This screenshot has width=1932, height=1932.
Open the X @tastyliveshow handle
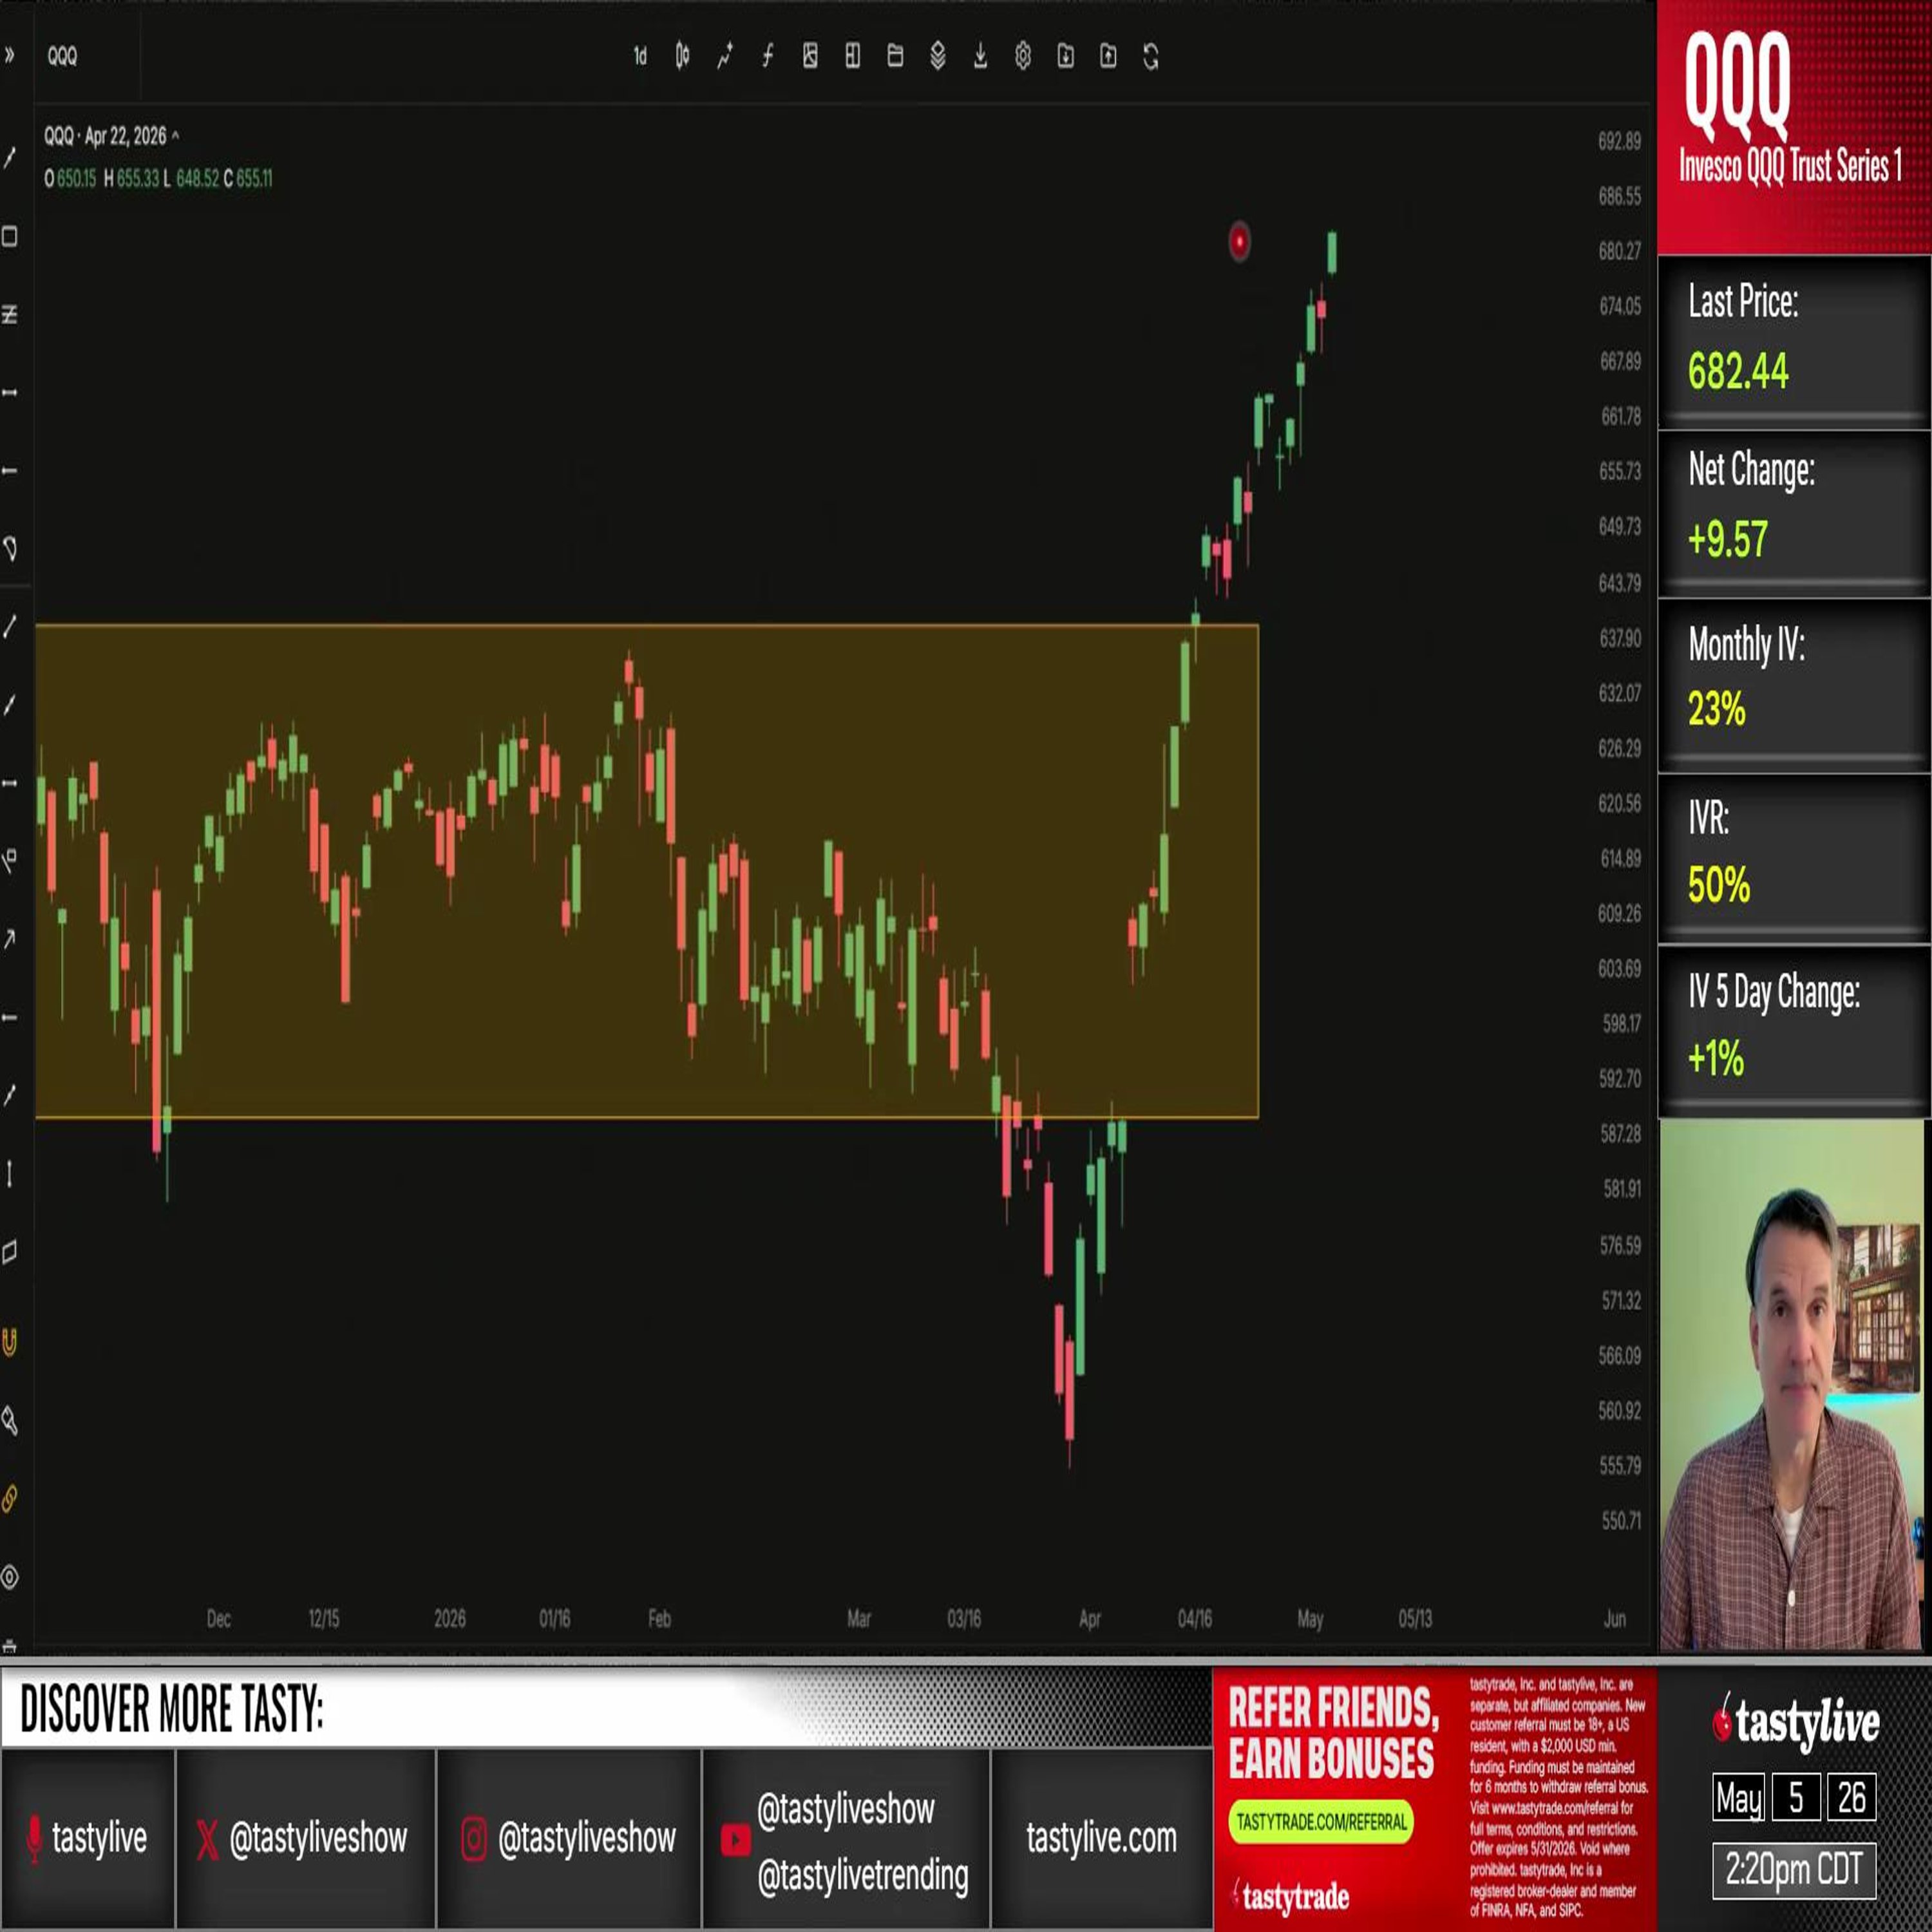click(302, 1838)
